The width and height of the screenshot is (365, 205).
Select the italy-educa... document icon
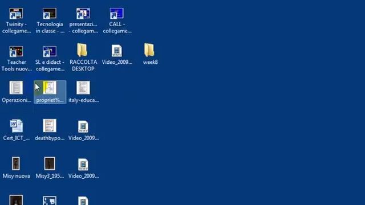click(x=83, y=88)
